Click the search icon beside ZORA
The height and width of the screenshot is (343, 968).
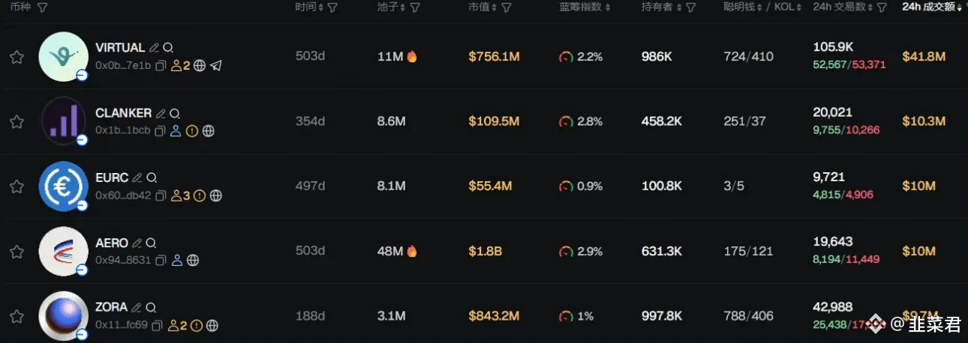pyautogui.click(x=151, y=308)
